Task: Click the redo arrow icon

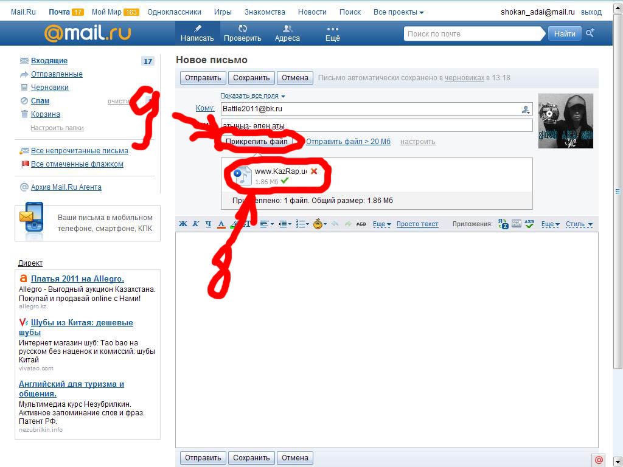Action: [x=348, y=224]
